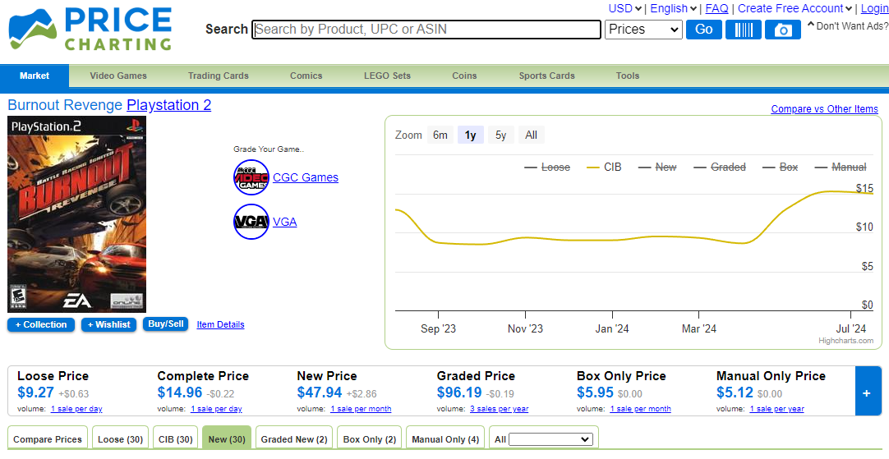Open Manual Only 1 sale per year link

click(x=776, y=409)
